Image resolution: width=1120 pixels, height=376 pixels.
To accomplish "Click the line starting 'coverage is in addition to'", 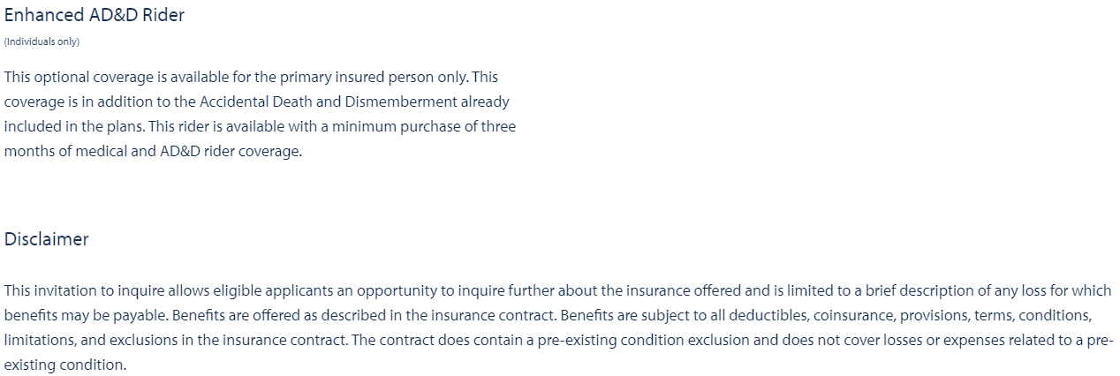I will (x=257, y=102).
